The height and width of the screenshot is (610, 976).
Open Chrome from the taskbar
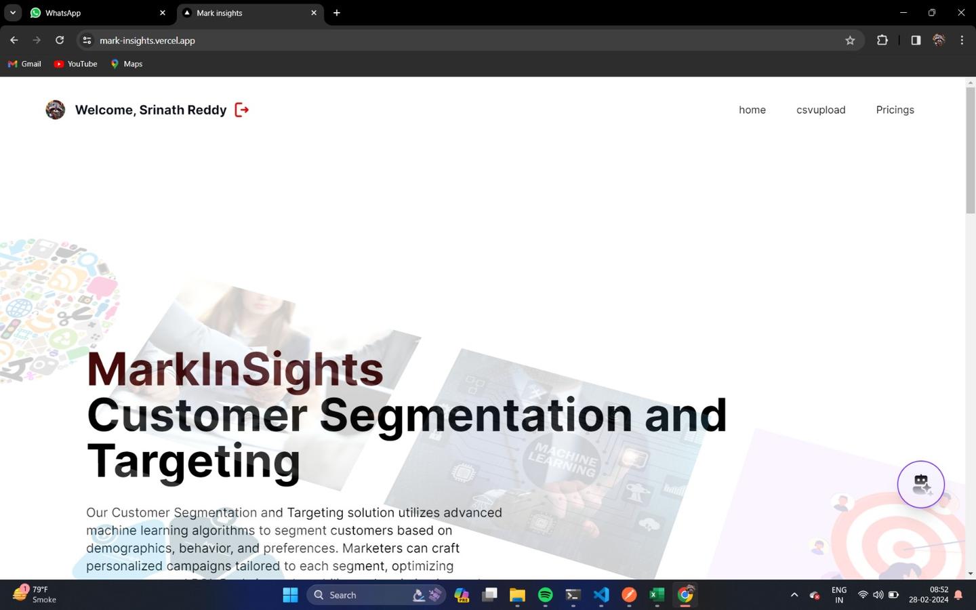685,595
